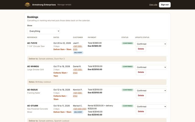The image size is (195, 122).
Task: Click reference AE-WHMGU
Action: (x=33, y=66)
